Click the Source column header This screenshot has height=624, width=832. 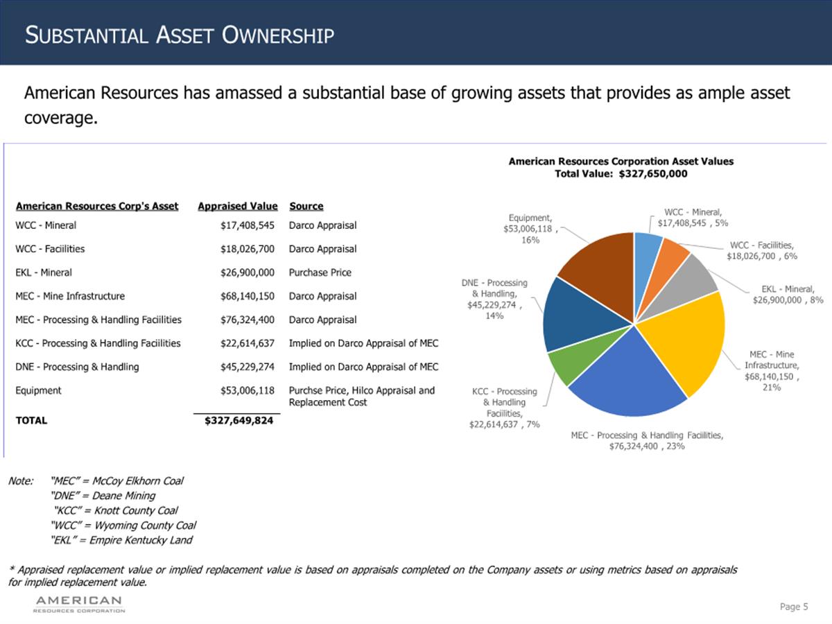pos(306,206)
